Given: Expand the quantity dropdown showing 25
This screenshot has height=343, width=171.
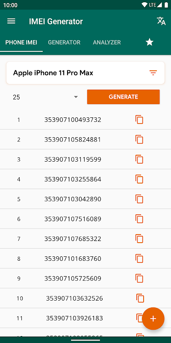Looking at the screenshot, I should (45, 97).
